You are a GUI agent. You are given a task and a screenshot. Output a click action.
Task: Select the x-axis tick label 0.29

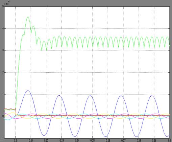tap(154, 140)
